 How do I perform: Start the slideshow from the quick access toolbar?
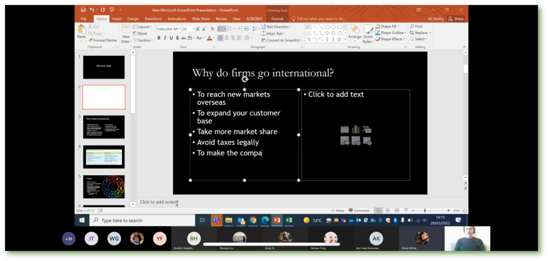[112, 10]
